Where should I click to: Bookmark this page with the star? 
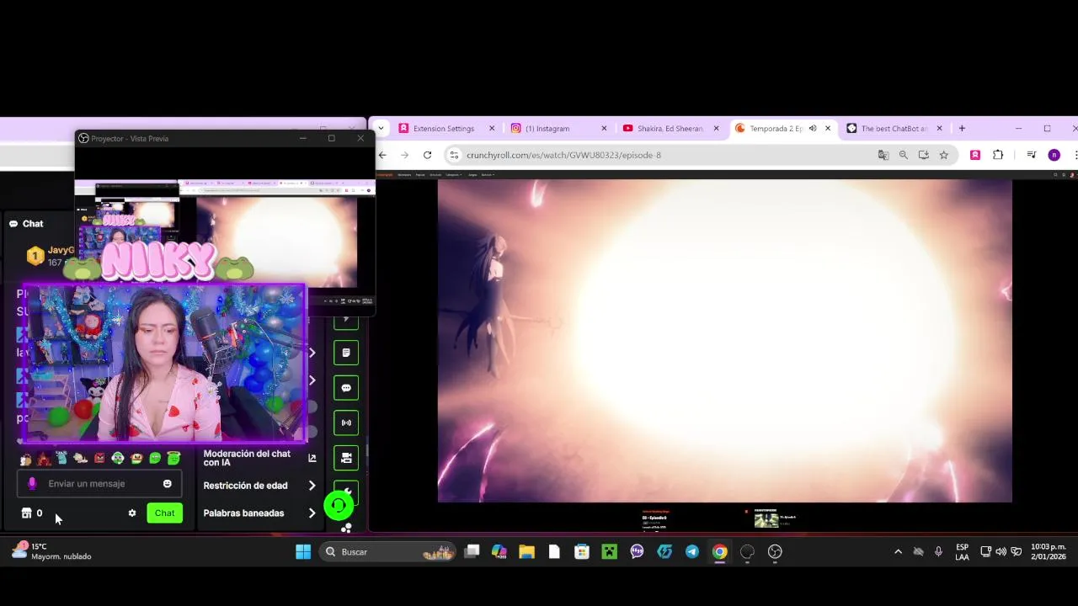pos(944,155)
